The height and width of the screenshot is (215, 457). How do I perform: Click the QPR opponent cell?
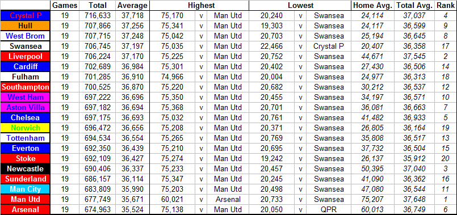tap(329, 209)
